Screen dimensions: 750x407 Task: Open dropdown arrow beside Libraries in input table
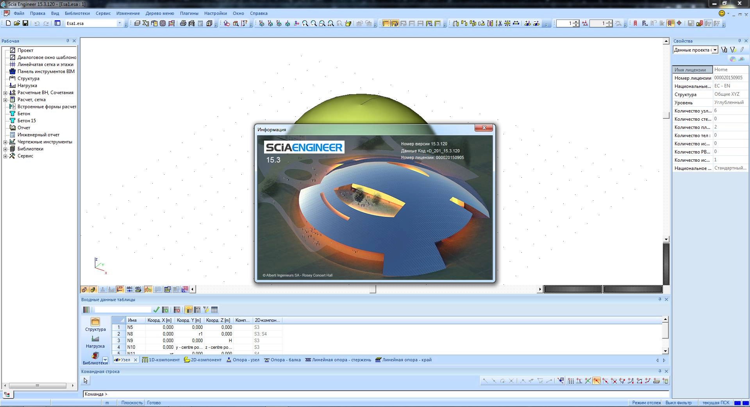105,359
